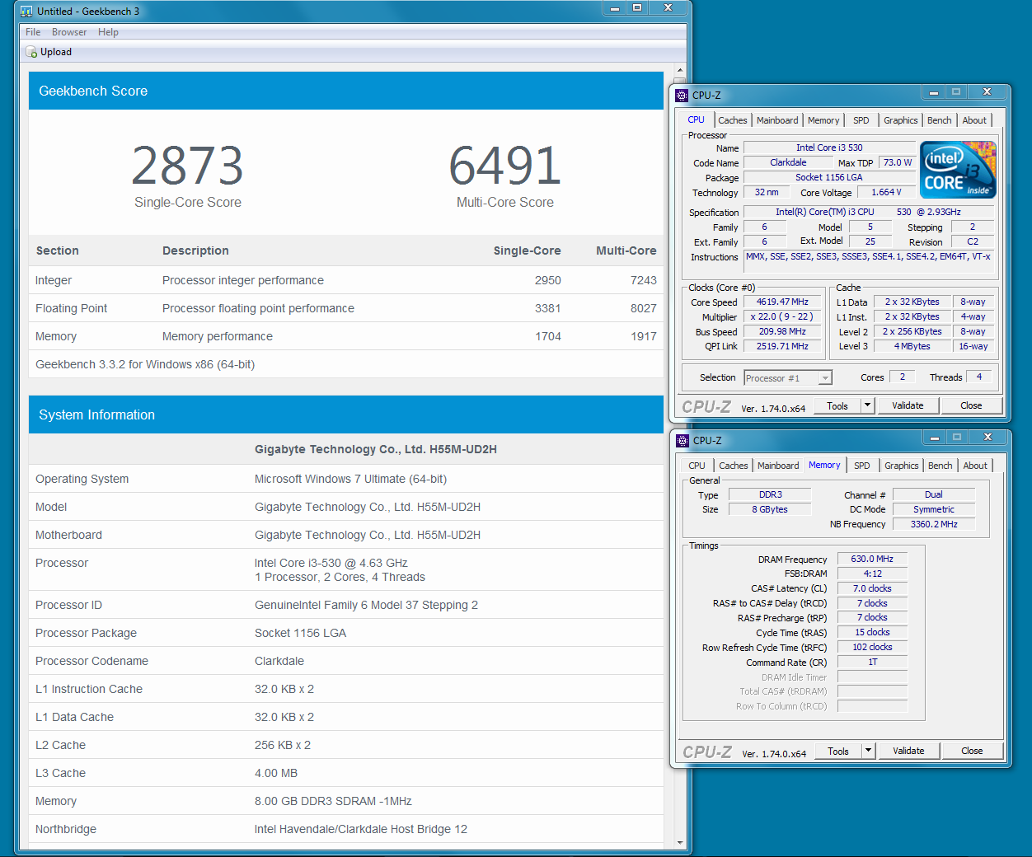Click the Core Voltage 1.664 V field
Image resolution: width=1032 pixels, height=857 pixels.
tap(886, 192)
